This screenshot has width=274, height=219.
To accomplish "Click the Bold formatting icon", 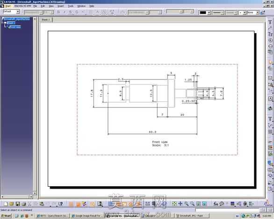I will click(58, 12).
